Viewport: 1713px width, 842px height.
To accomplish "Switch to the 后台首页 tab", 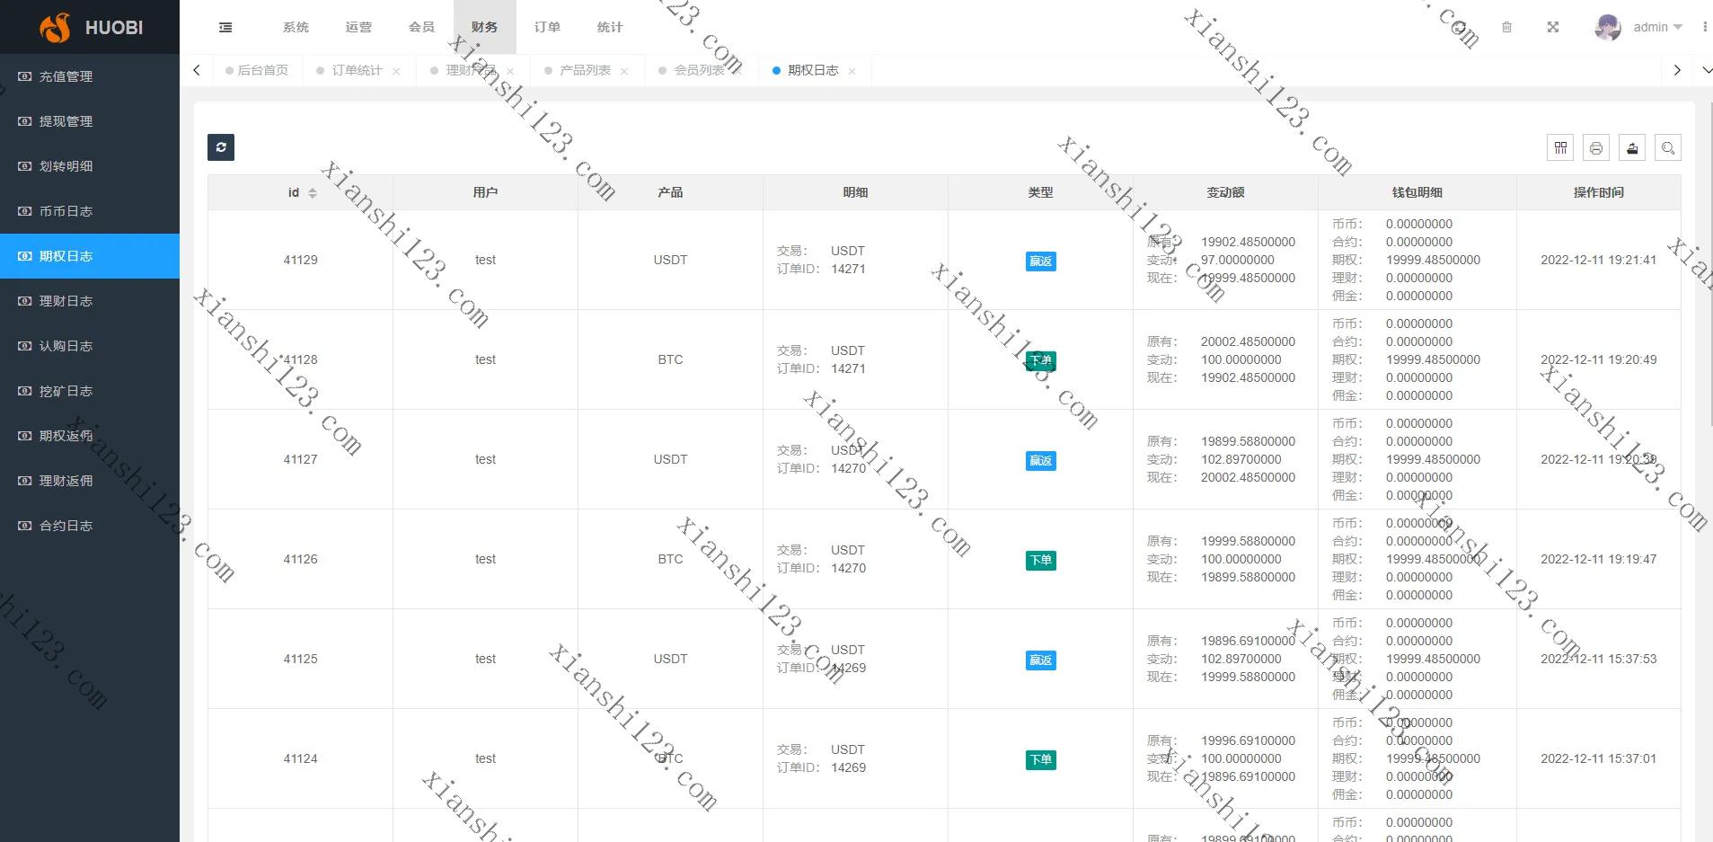I will [258, 70].
